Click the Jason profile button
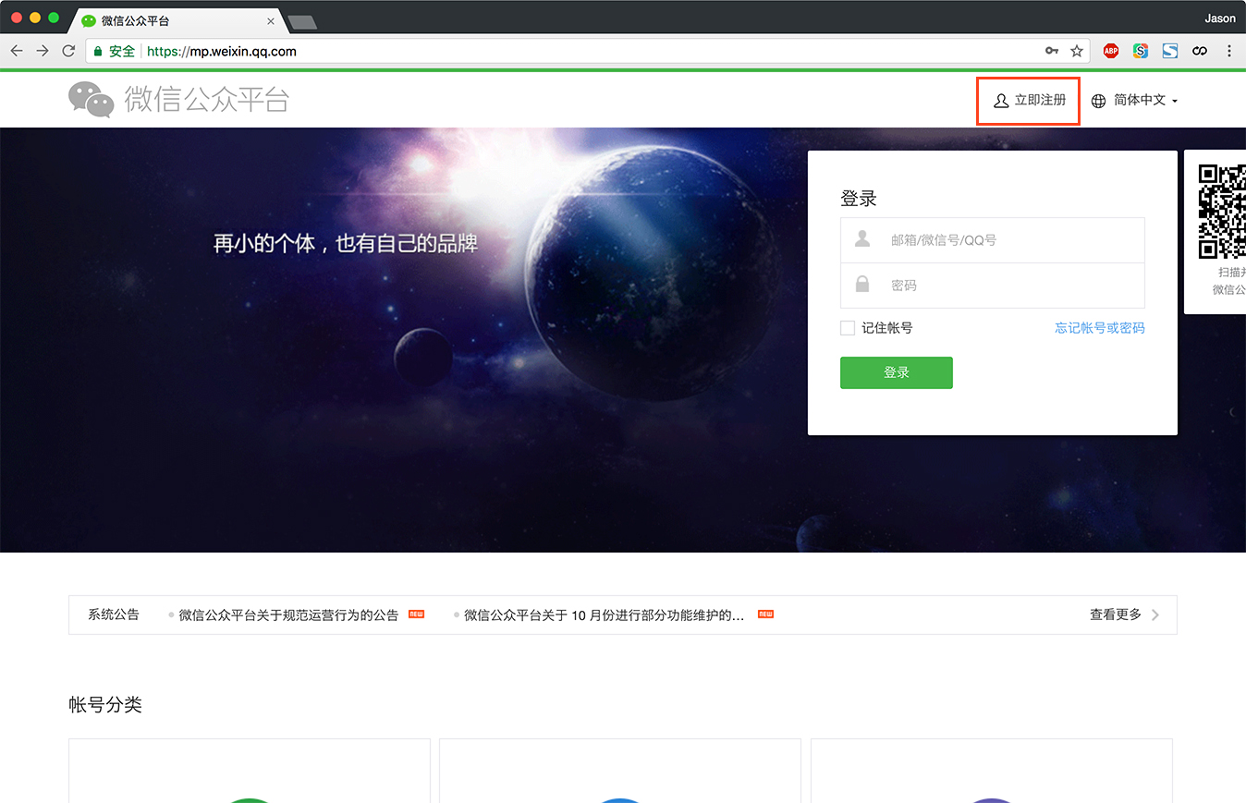 click(x=1220, y=18)
